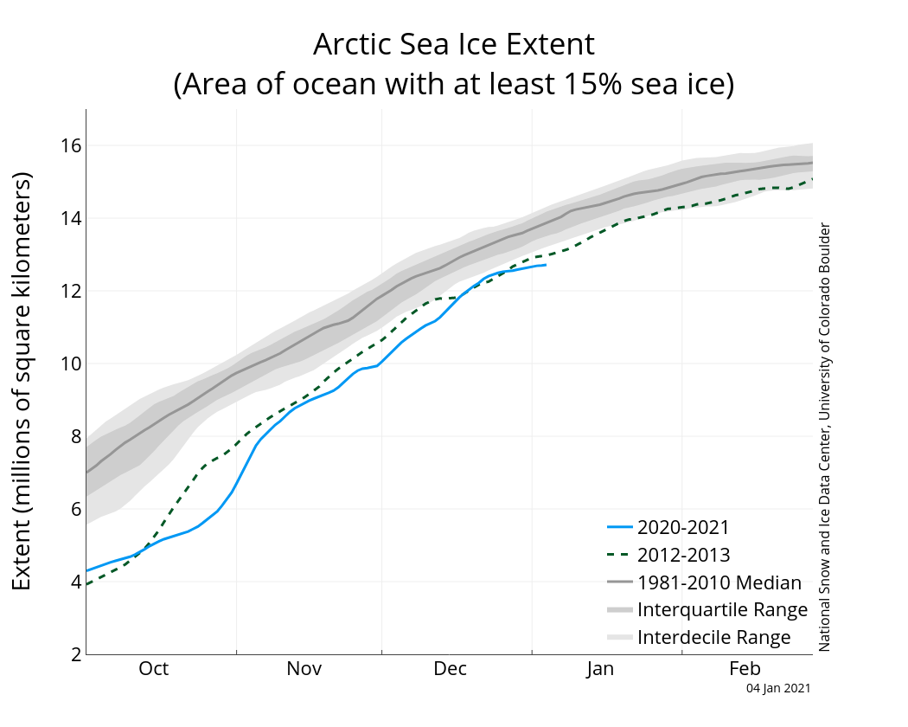
Task: Select the Interquartile Range legend text
Action: coord(722,610)
